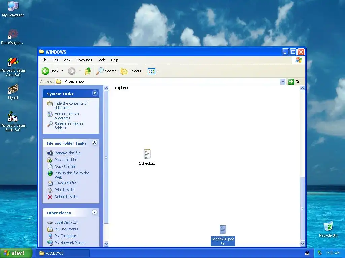345x258 pixels.
Task: Click task pane scrollbar up arrow
Action: point(106,88)
